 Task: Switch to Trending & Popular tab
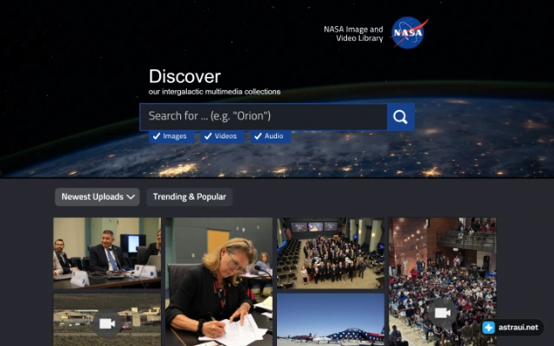pyautogui.click(x=190, y=196)
